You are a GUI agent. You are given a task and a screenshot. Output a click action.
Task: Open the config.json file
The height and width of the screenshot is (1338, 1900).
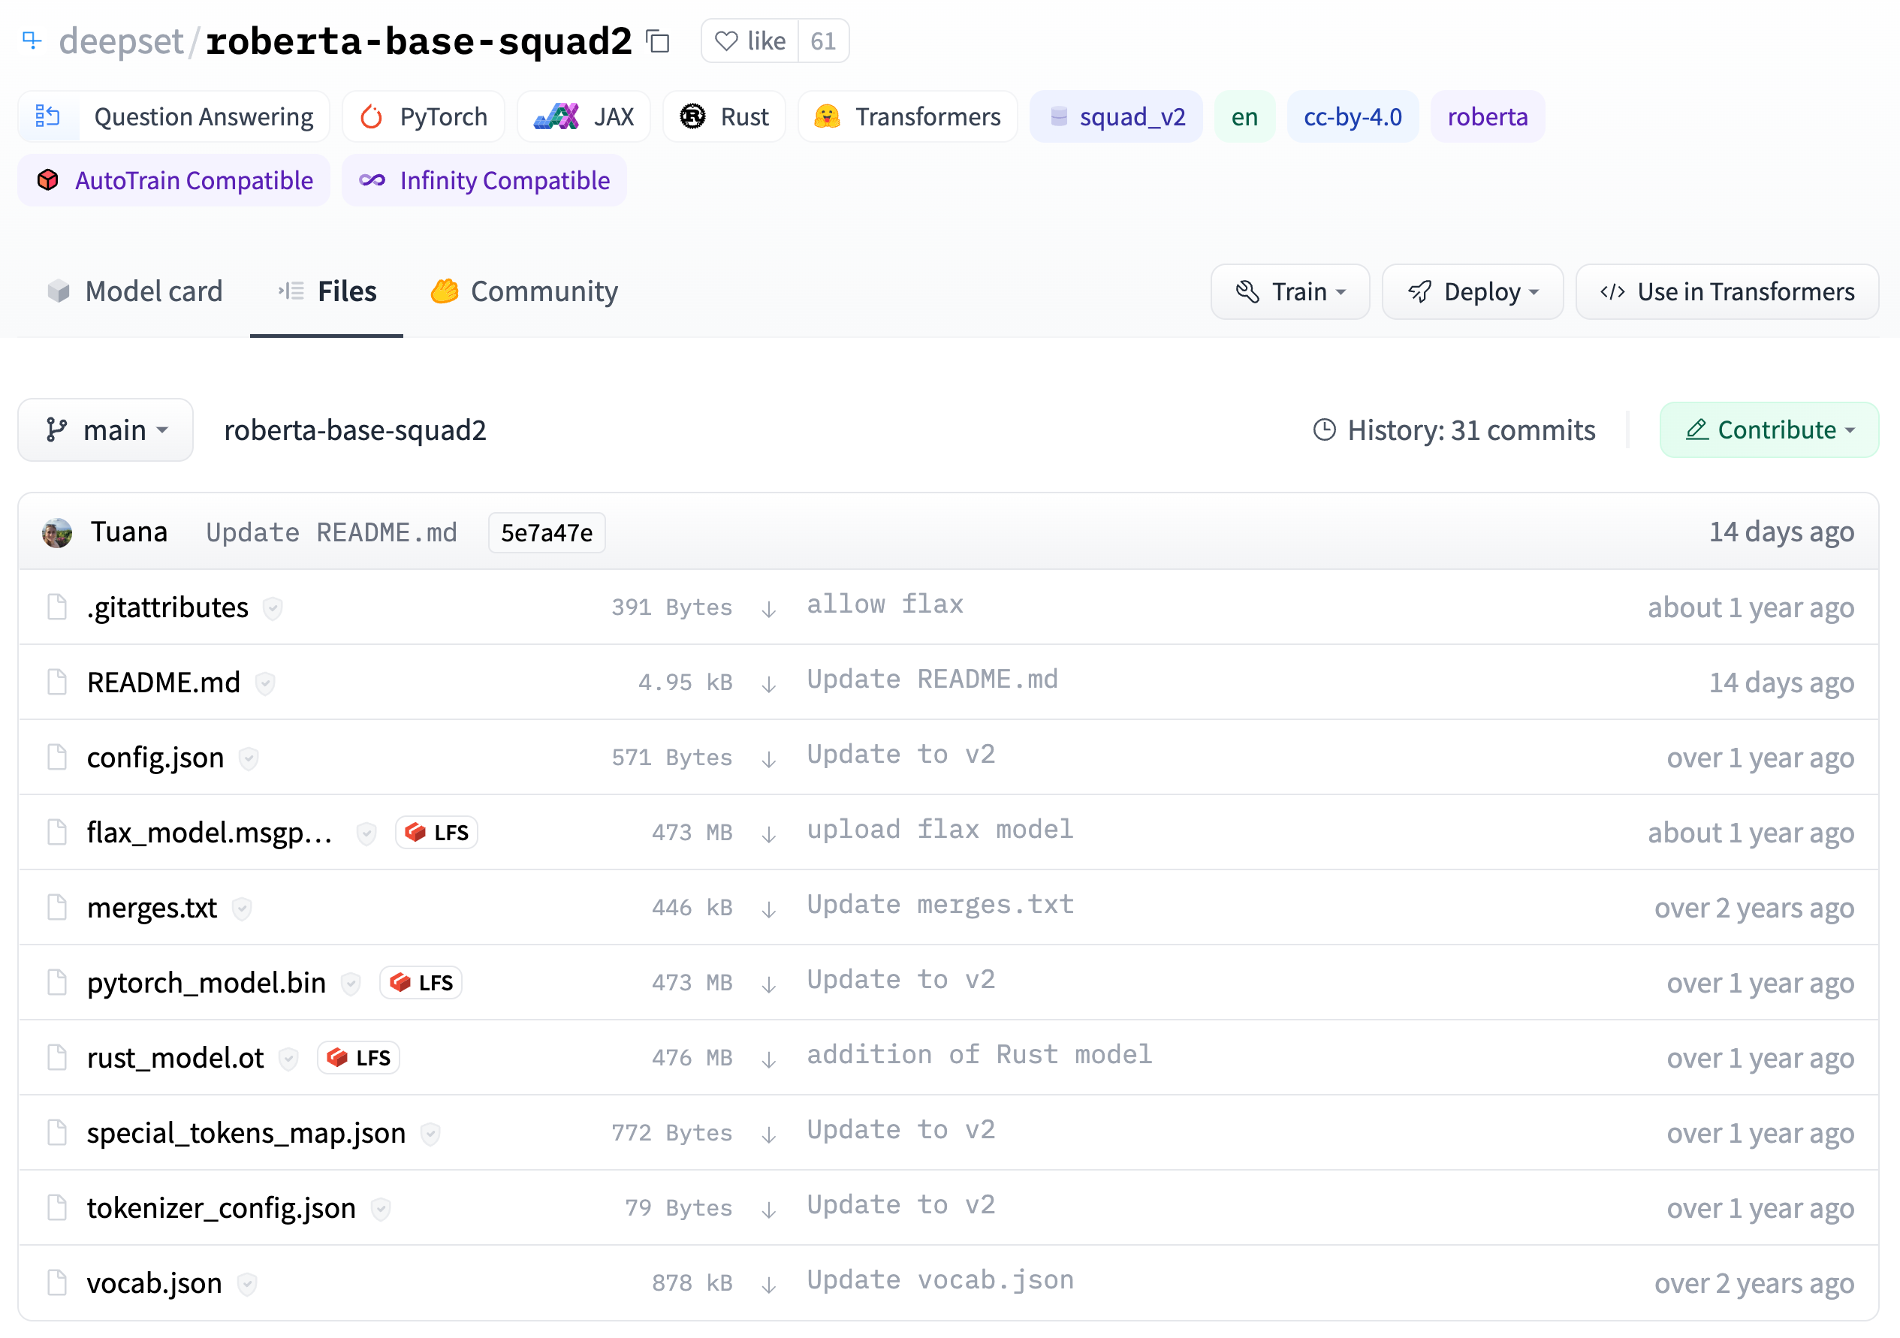pos(155,758)
